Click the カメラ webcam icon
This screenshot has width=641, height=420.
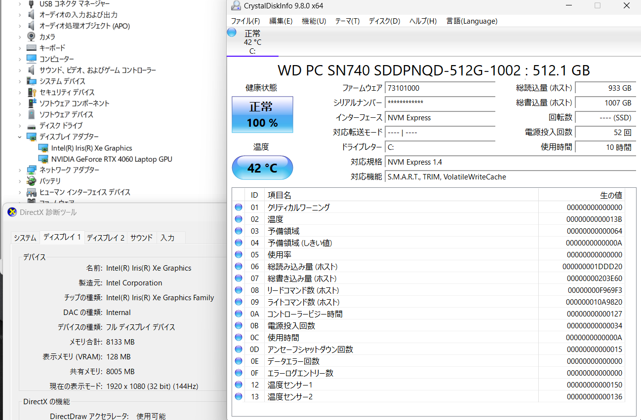pyautogui.click(x=32, y=37)
